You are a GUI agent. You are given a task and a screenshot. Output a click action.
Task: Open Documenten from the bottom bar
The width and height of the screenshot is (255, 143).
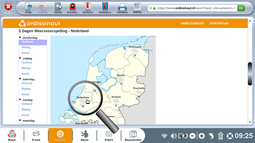point(133,136)
